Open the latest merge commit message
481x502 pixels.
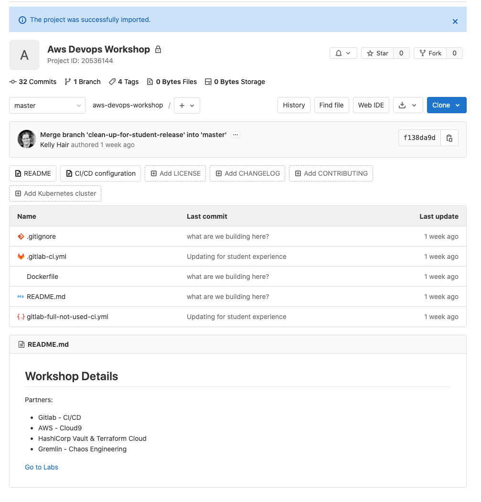133,135
